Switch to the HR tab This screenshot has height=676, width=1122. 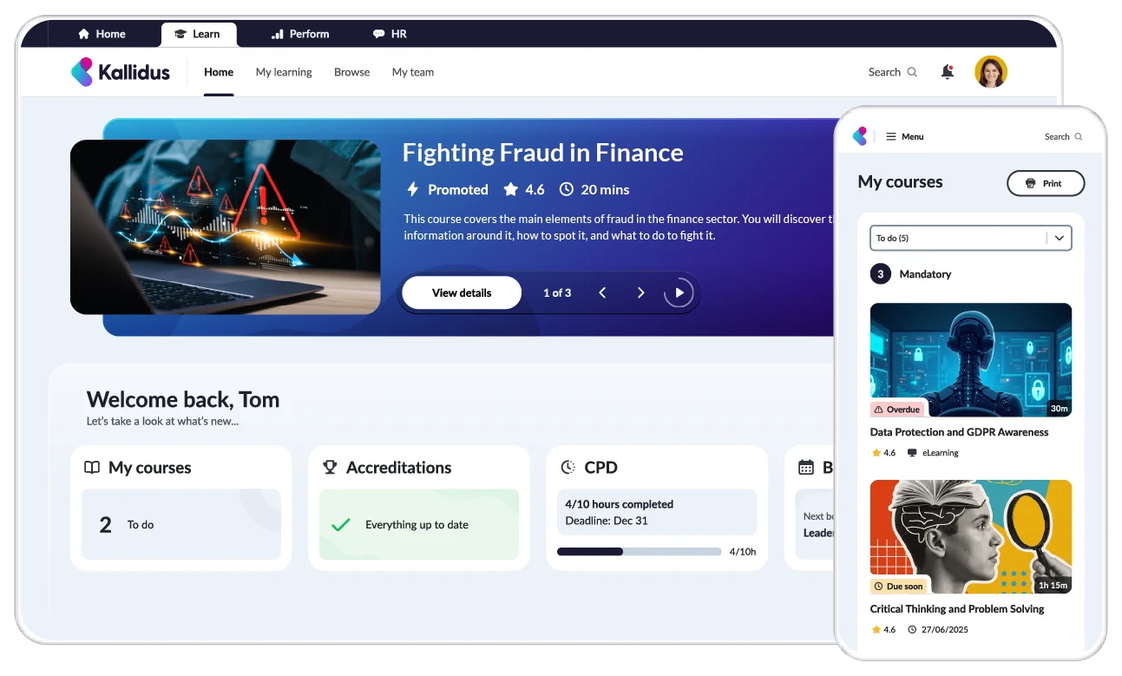point(390,34)
